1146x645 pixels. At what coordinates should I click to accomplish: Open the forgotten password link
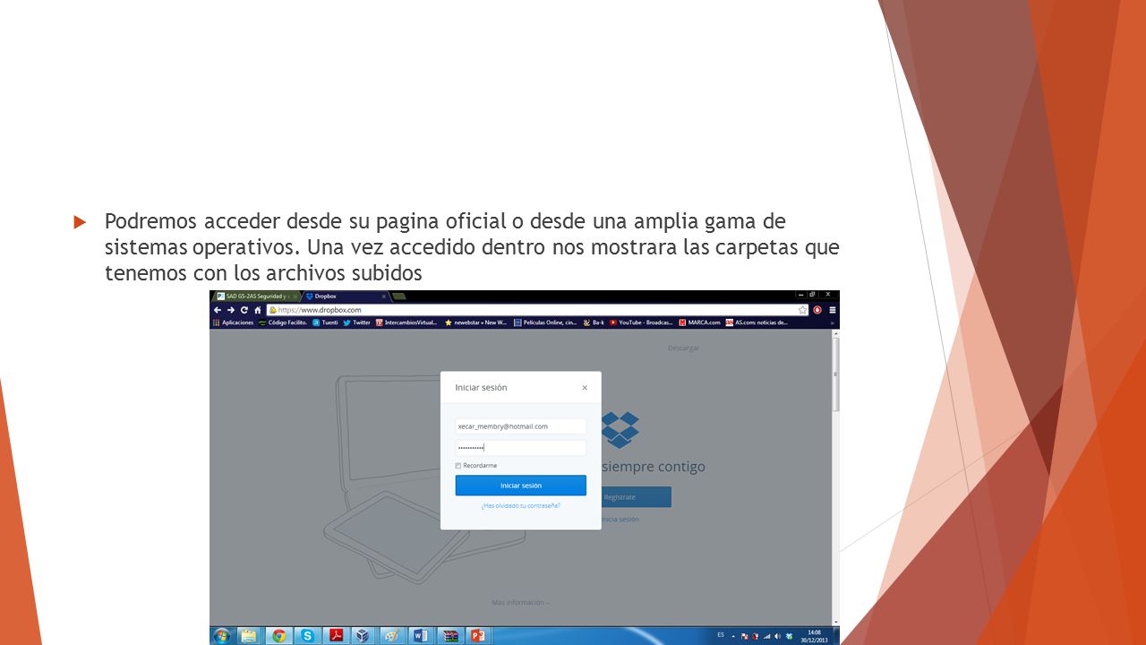520,505
